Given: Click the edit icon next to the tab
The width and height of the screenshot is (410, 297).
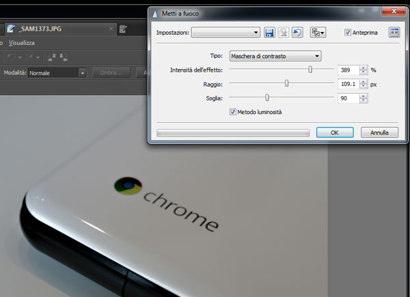Looking at the screenshot, I should click(x=123, y=29).
